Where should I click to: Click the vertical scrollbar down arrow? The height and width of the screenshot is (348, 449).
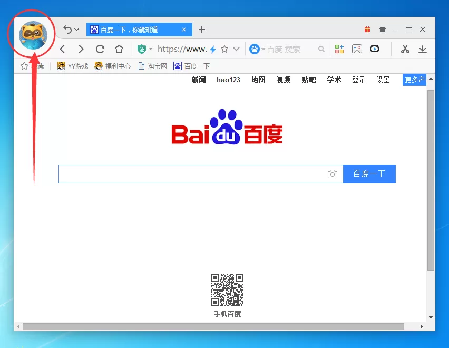click(431, 317)
